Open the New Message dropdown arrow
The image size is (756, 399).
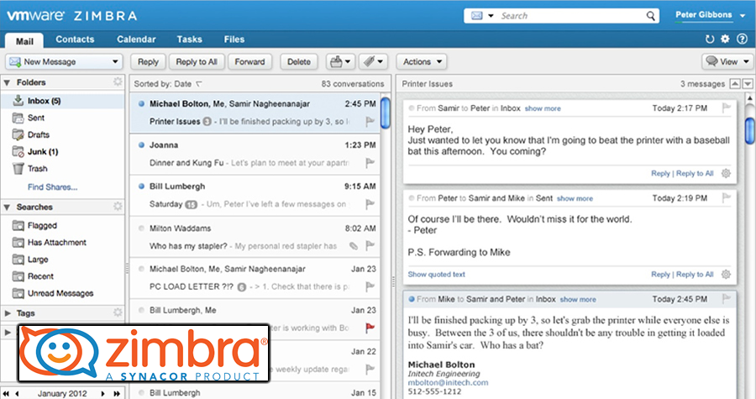[x=115, y=61]
